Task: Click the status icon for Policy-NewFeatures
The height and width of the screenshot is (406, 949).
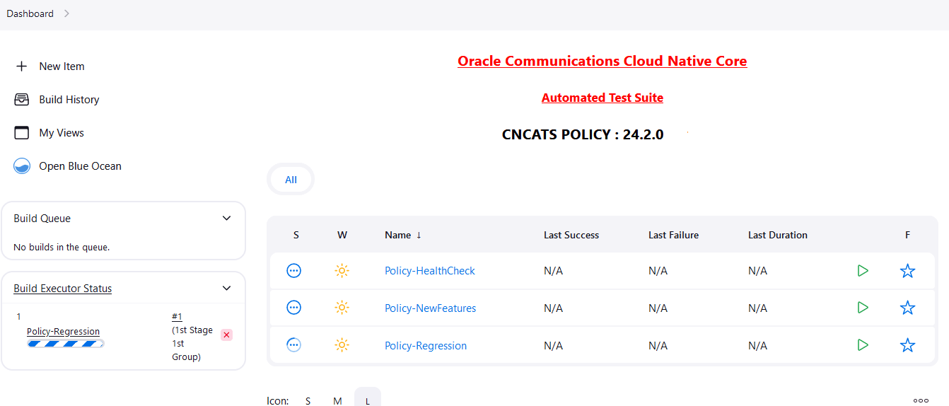Action: tap(294, 308)
